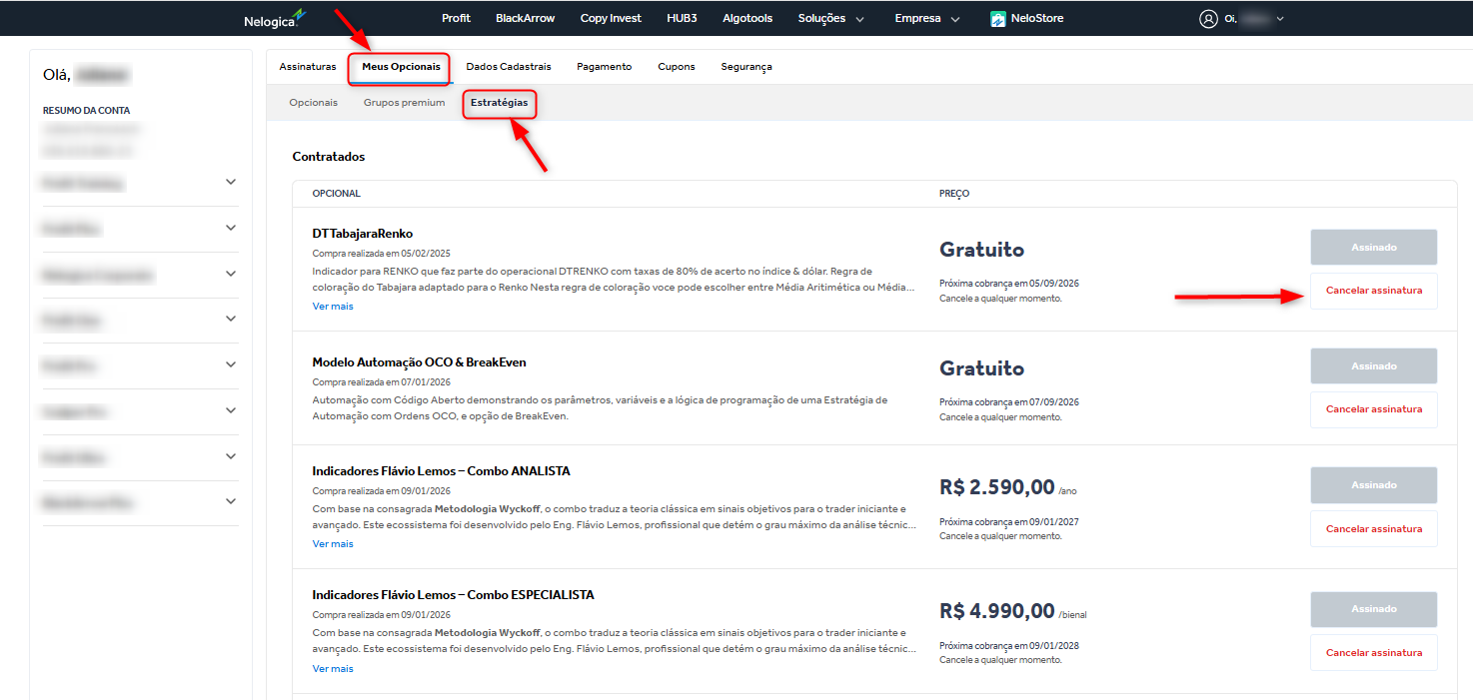The image size is (1473, 700).
Task: Select the Meus Opcionais tab
Action: tap(401, 67)
